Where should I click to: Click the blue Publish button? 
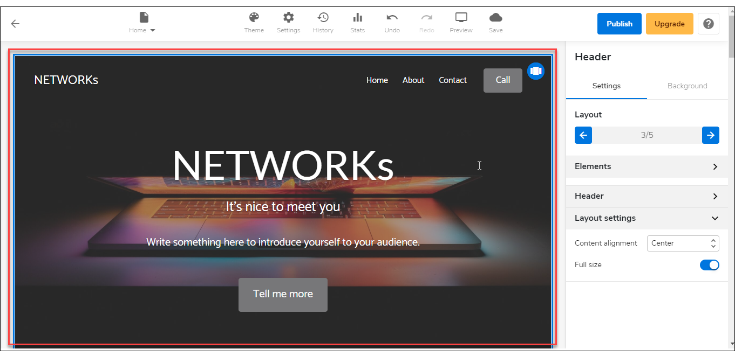tap(619, 24)
